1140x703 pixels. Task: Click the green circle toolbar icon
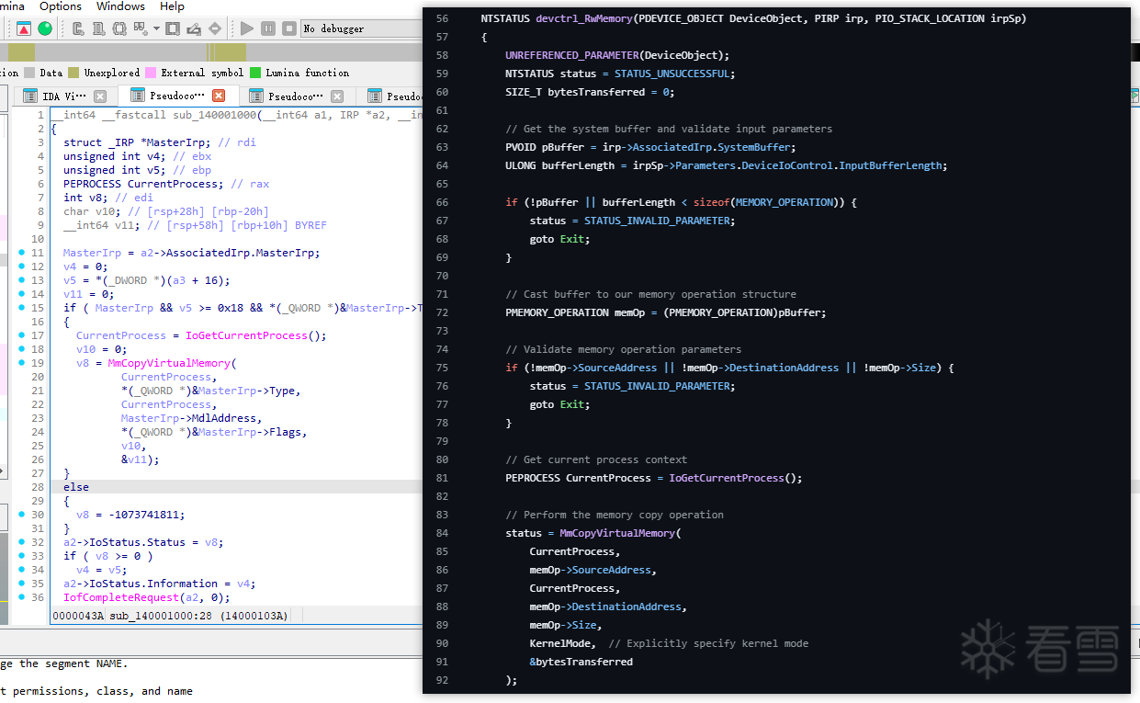pyautogui.click(x=44, y=28)
